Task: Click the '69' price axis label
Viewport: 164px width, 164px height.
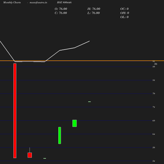Action: 154,121
